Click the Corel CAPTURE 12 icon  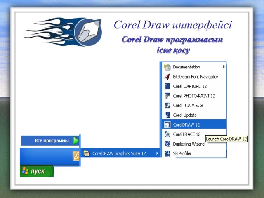click(x=167, y=86)
